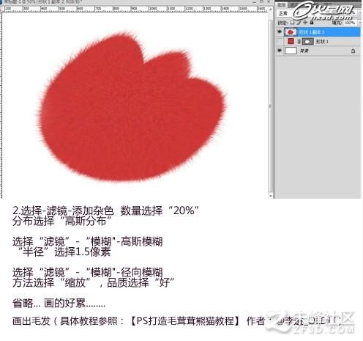Click lock position cross icon
The image size is (363, 341).
tap(305, 23)
